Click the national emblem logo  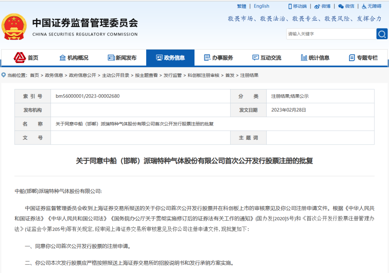coord(14,27)
